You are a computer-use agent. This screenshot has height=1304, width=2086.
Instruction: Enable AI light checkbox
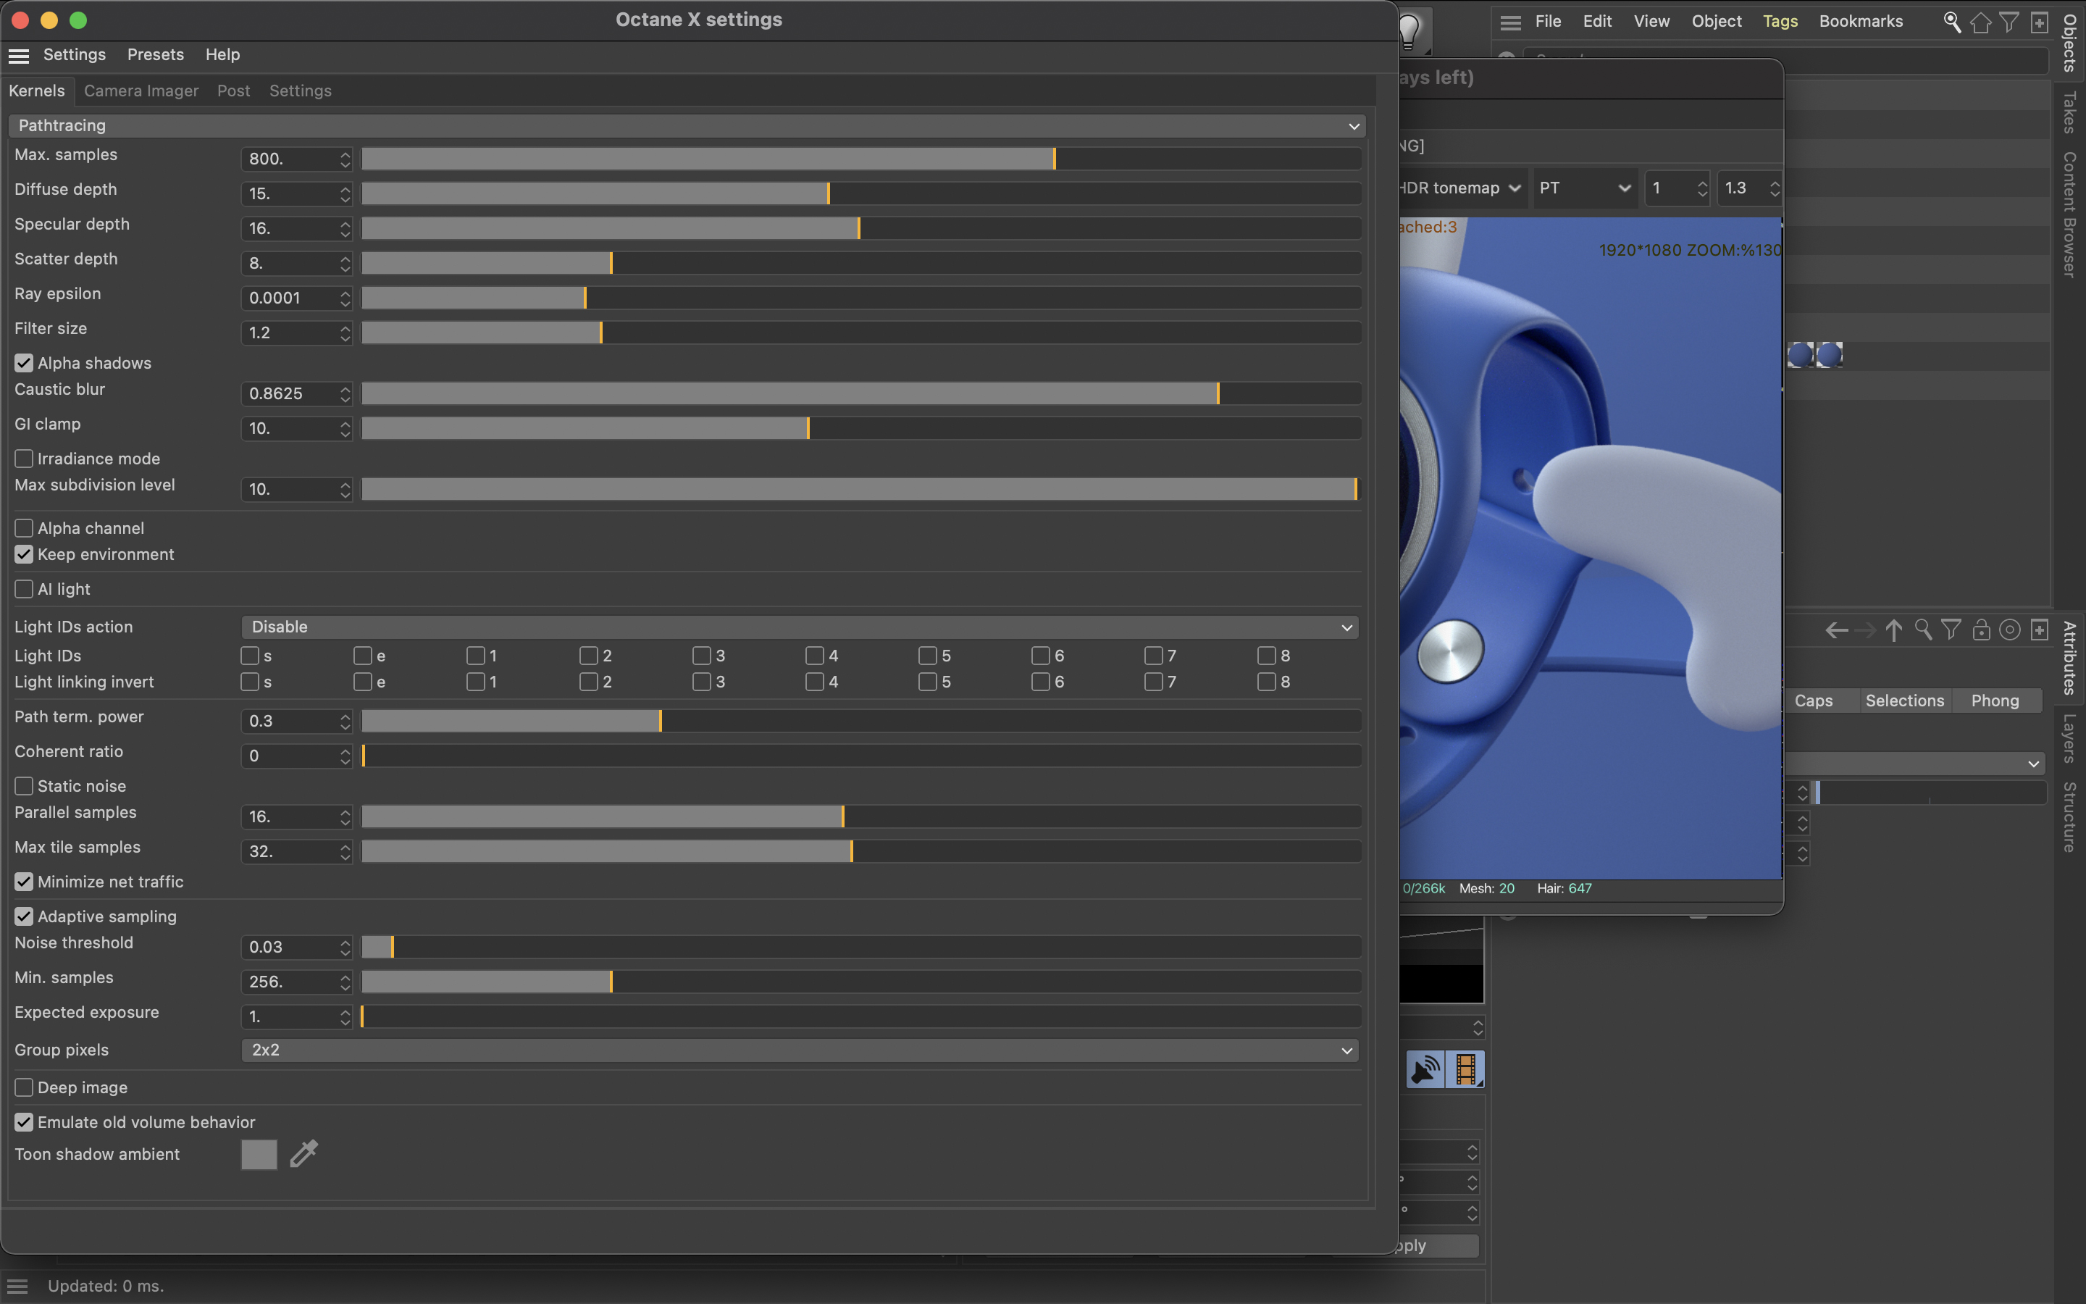pos(24,589)
